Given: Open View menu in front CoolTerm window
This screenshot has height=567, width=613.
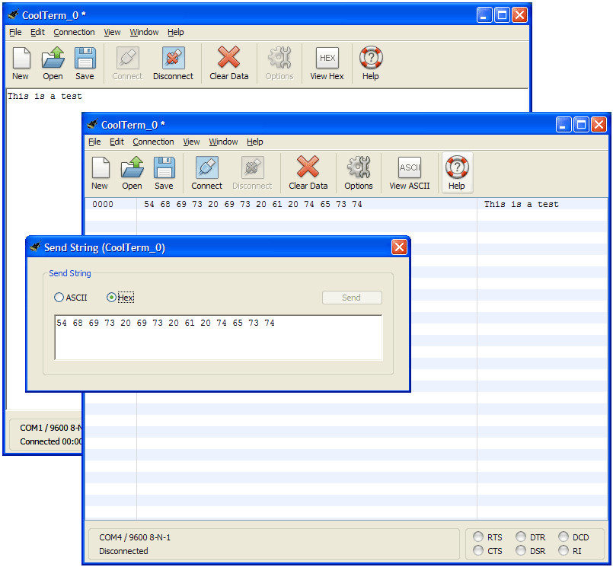Looking at the screenshot, I should [191, 142].
